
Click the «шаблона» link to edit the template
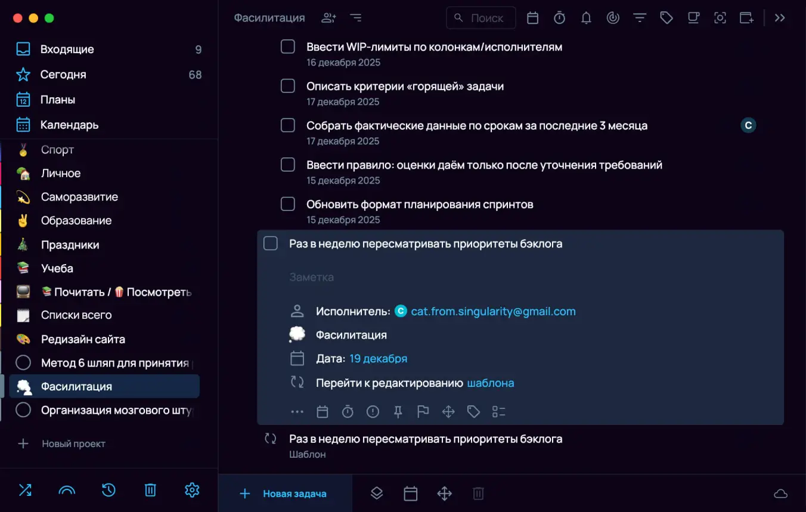(490, 383)
